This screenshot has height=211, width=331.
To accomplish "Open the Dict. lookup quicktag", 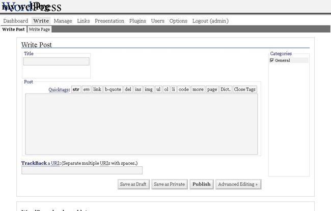I will 226,89.
